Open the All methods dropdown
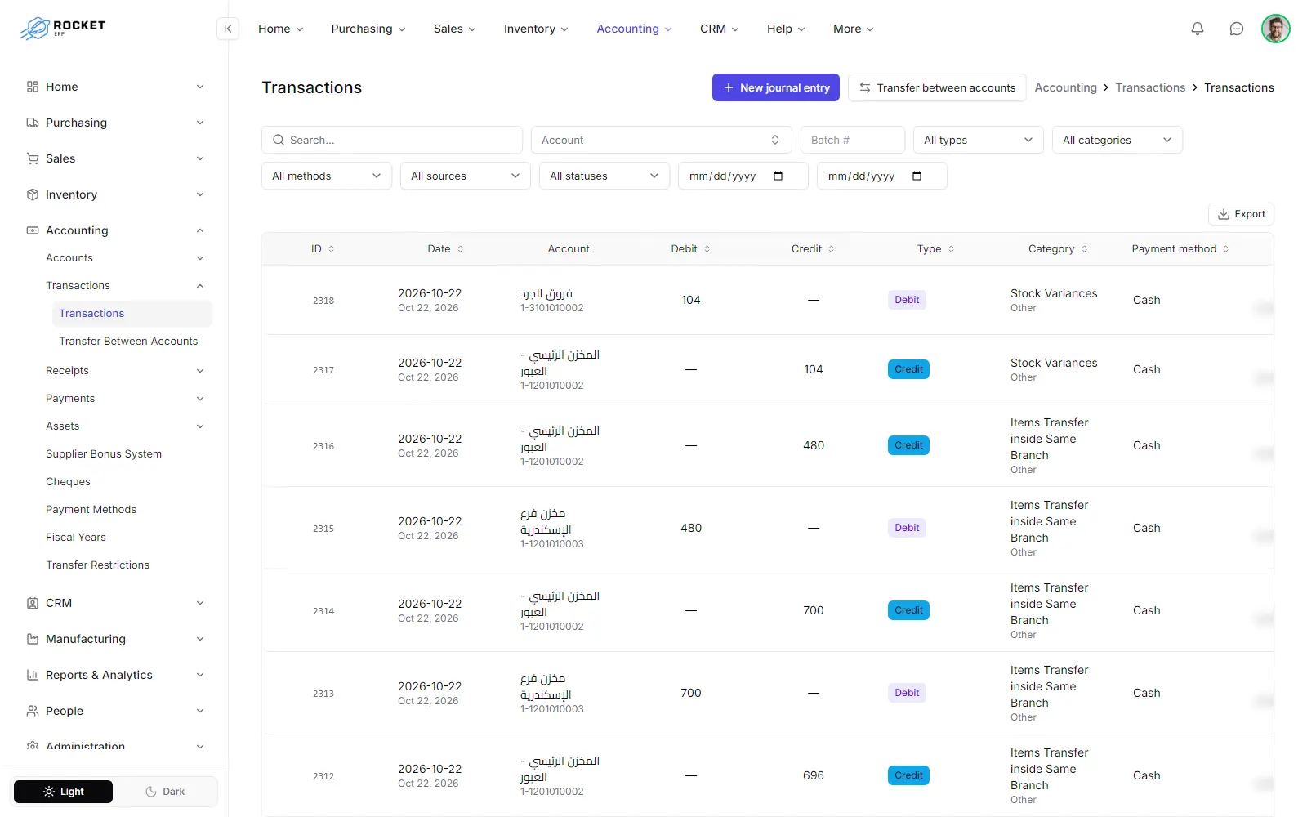This screenshot has height=817, width=1307. (327, 176)
